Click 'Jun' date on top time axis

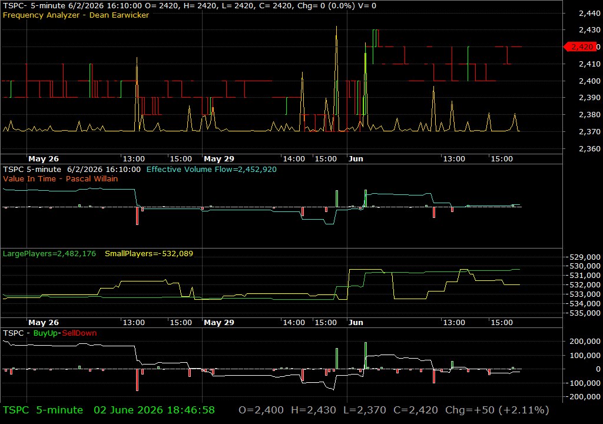tap(356, 159)
